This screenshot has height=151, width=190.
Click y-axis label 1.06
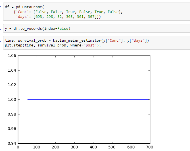tap(12, 56)
